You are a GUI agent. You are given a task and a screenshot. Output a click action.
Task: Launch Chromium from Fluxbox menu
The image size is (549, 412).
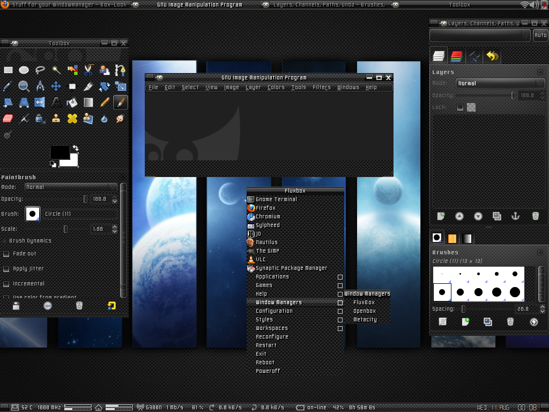(295, 217)
